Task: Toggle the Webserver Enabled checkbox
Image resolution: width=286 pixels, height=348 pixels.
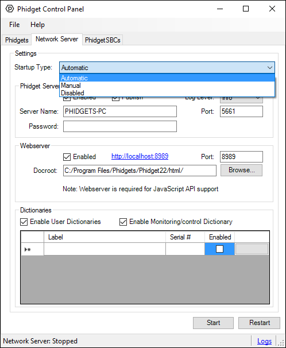Action: point(67,157)
